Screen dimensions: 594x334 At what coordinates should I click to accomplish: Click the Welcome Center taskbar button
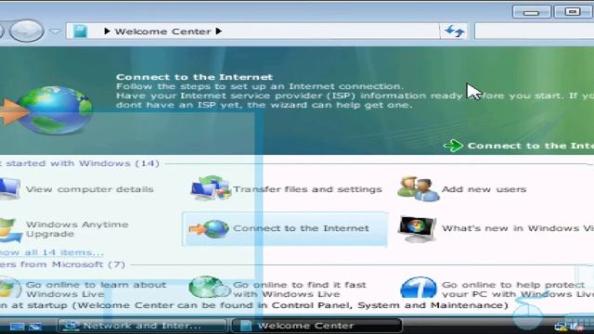coord(316,326)
